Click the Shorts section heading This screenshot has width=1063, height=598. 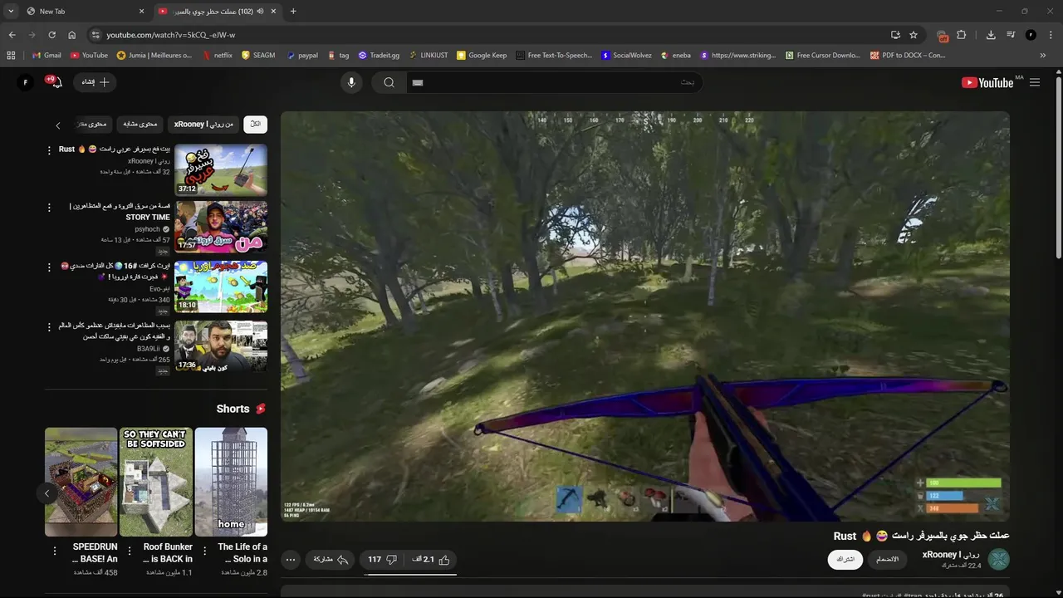241,409
